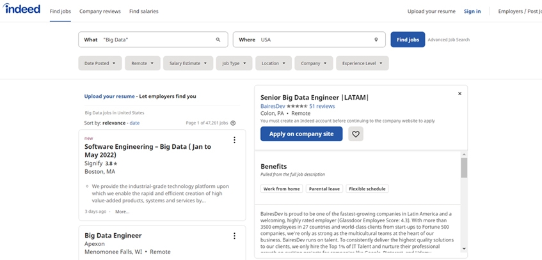Image resolution: width=542 pixels, height=260 pixels.
Task: Open the Remote filter dropdown
Action: click(x=142, y=63)
